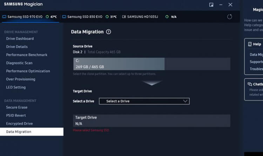Click the 47°C temperature reading

coord(54,17)
